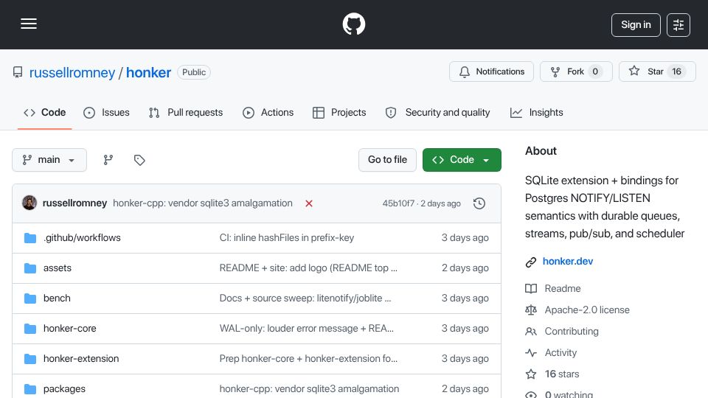The width and height of the screenshot is (708, 398).
Task: Click the star count 16 badge
Action: pos(676,71)
